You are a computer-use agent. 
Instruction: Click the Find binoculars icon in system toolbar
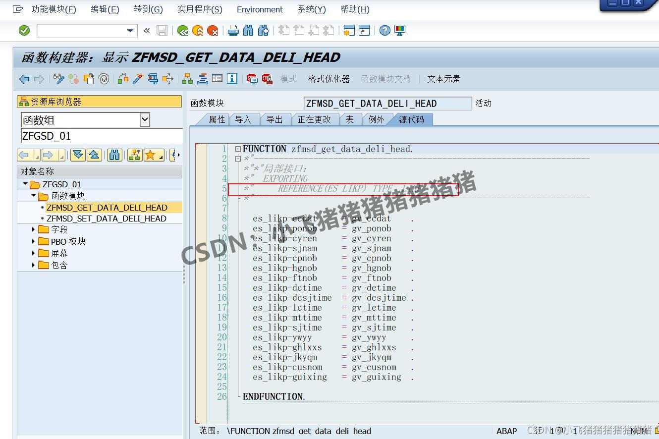pyautogui.click(x=248, y=30)
